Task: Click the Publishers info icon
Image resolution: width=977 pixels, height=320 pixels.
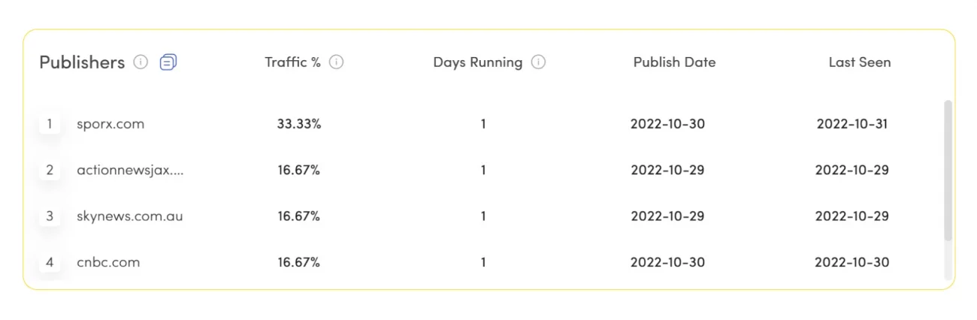Action: (x=141, y=62)
